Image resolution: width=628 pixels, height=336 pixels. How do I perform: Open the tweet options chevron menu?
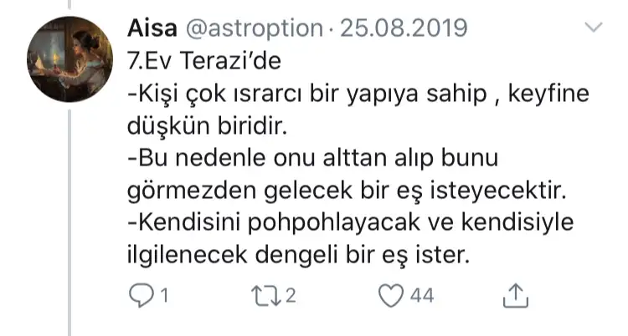click(x=592, y=29)
